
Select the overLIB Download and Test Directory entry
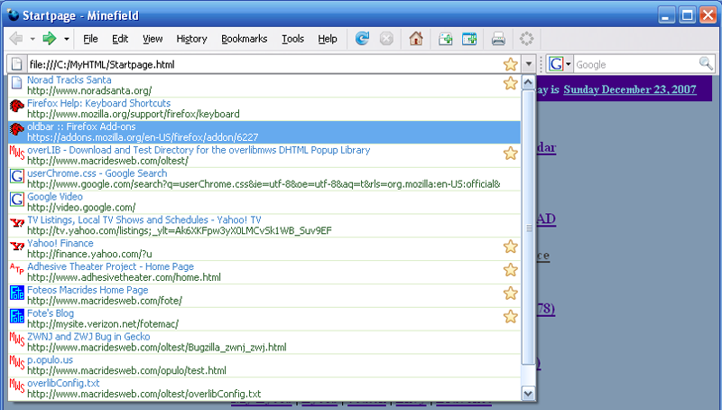(264, 155)
